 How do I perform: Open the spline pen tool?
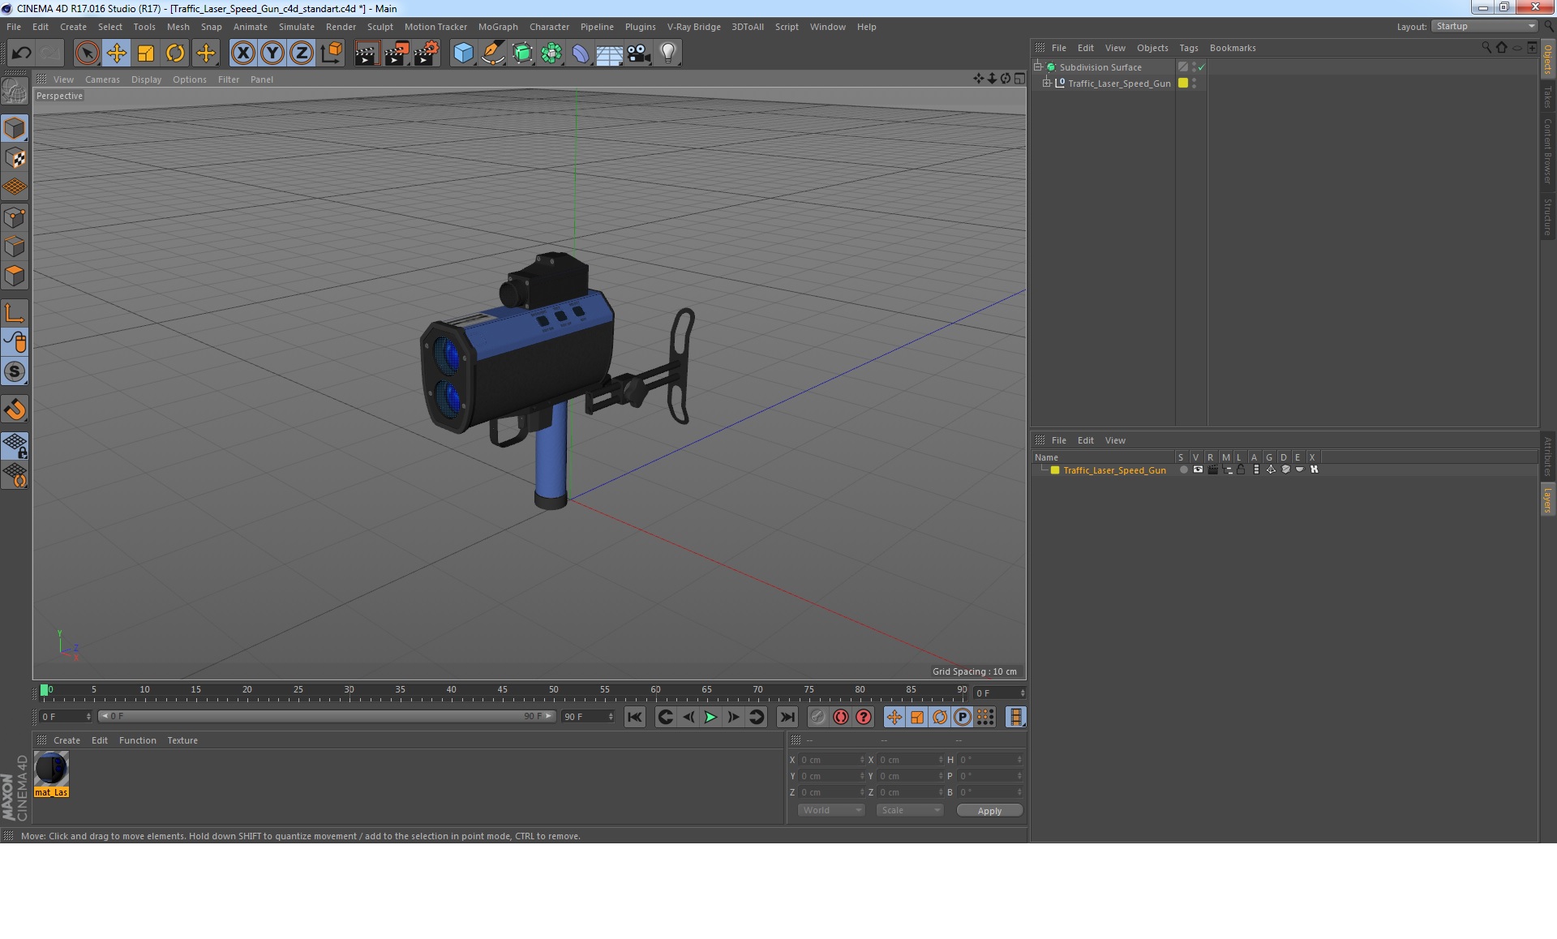tap(492, 54)
